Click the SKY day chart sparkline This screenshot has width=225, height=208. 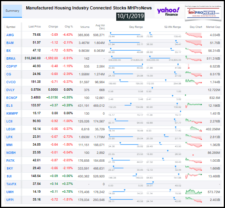(194, 168)
